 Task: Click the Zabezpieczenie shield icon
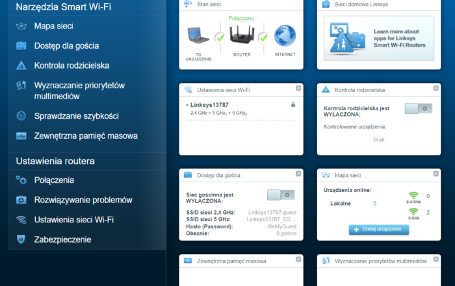click(21, 239)
